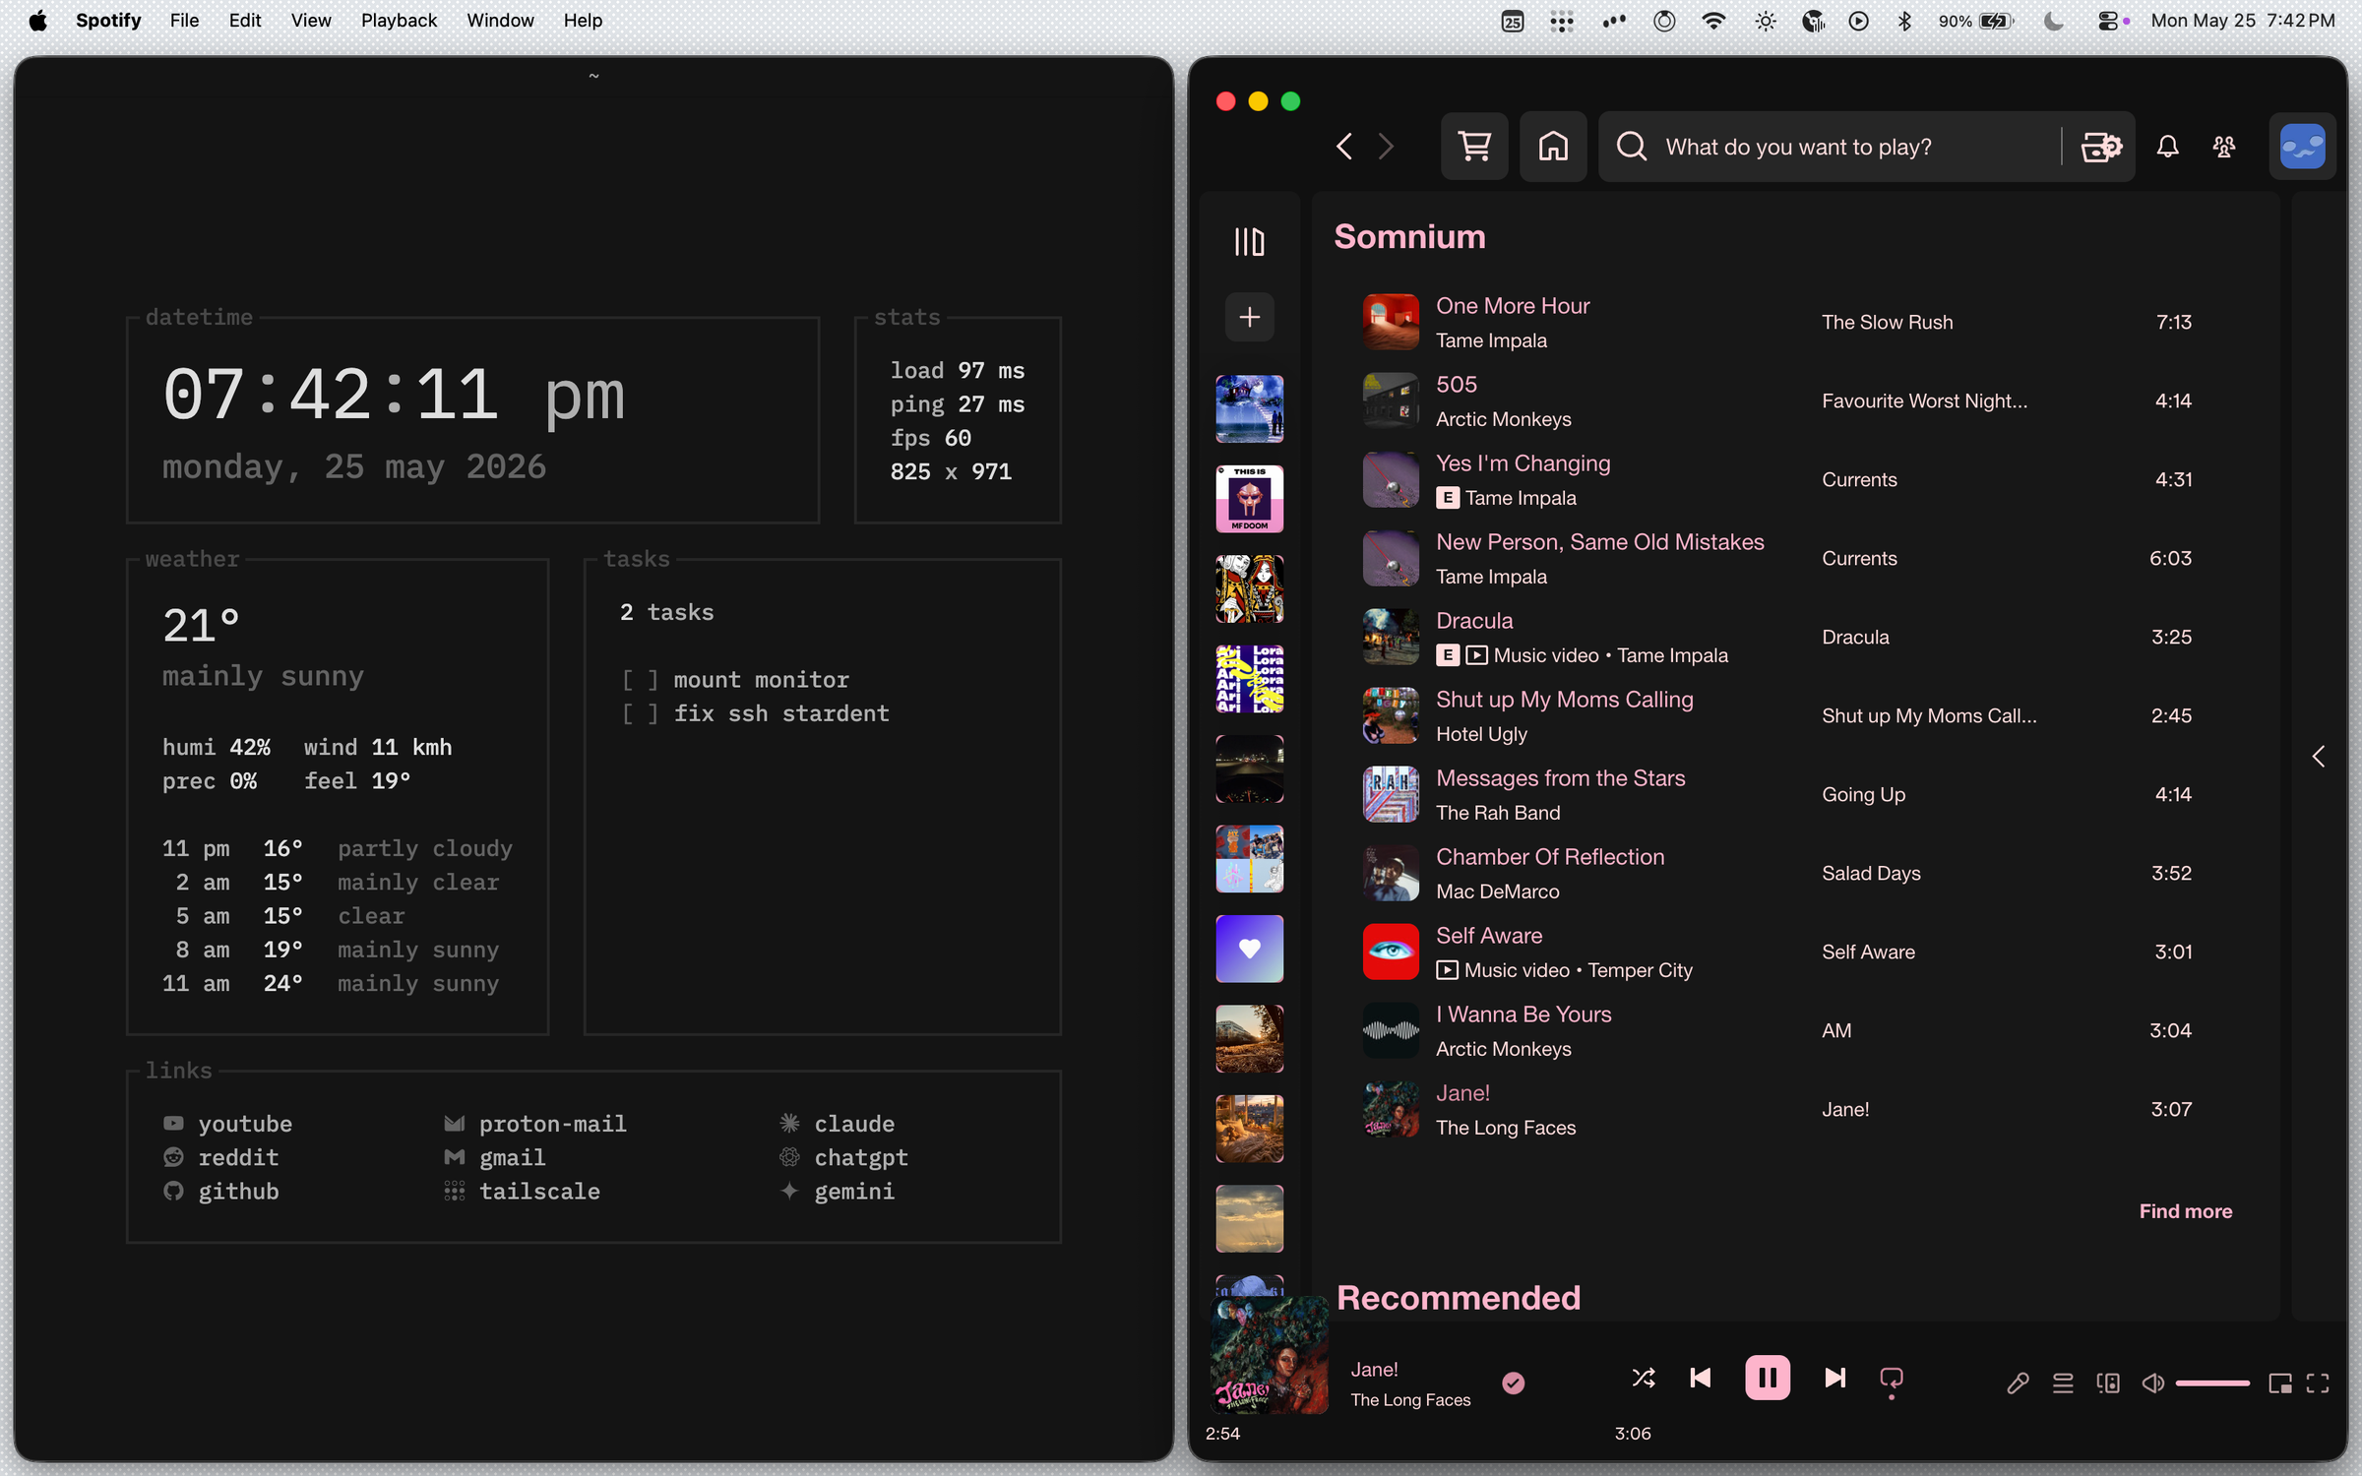Open the View menu

310,20
